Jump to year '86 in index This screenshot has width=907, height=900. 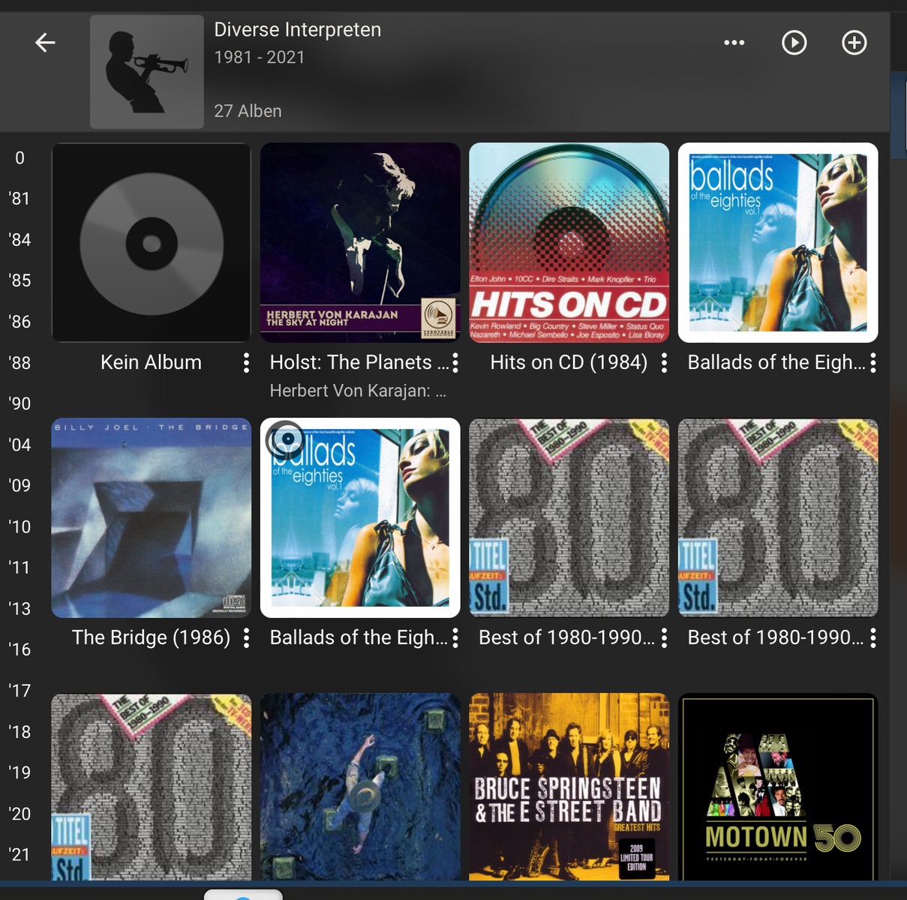click(x=20, y=322)
